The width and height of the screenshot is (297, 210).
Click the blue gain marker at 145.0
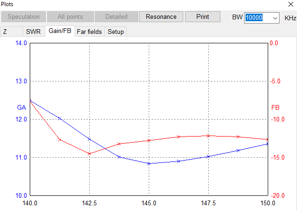click(x=149, y=163)
